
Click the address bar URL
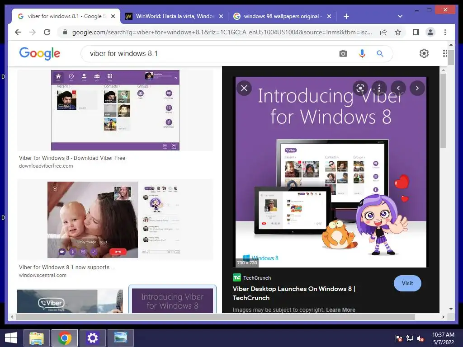222,32
